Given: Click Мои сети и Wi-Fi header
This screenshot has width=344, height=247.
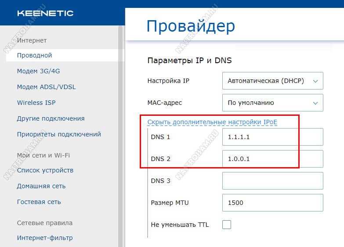Looking at the screenshot, I should [x=43, y=155].
